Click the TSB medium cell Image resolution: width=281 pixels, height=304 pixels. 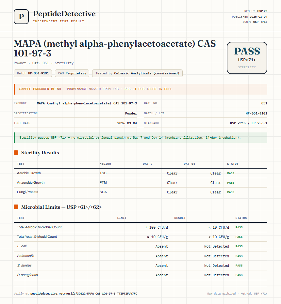(103, 173)
